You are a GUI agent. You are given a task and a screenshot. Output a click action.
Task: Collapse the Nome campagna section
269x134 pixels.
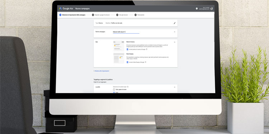175,32
